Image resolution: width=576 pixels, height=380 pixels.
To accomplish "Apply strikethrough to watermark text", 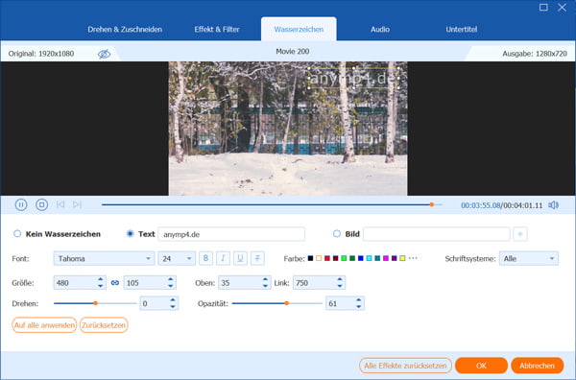I will [257, 258].
